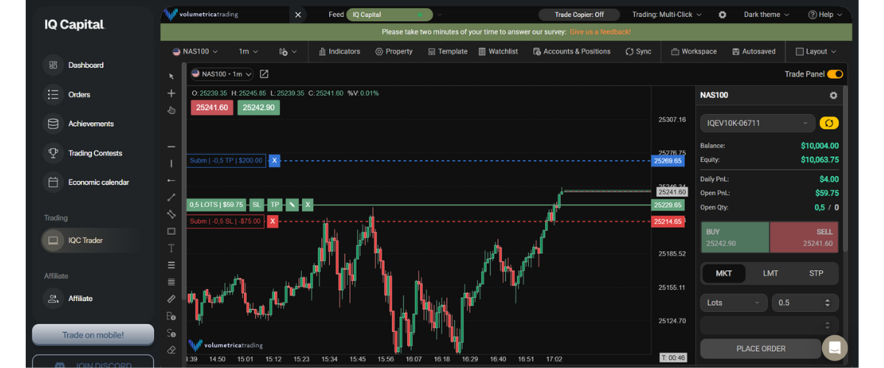Image resolution: width=884 pixels, height=368 pixels.
Task: Select the eraser tool in chart toolbar
Action: 171,350
